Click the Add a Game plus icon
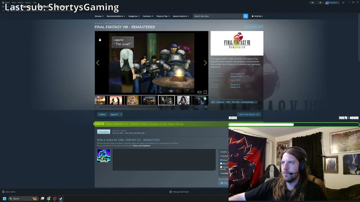The height and width of the screenshot is (202, 360). tap(3, 192)
